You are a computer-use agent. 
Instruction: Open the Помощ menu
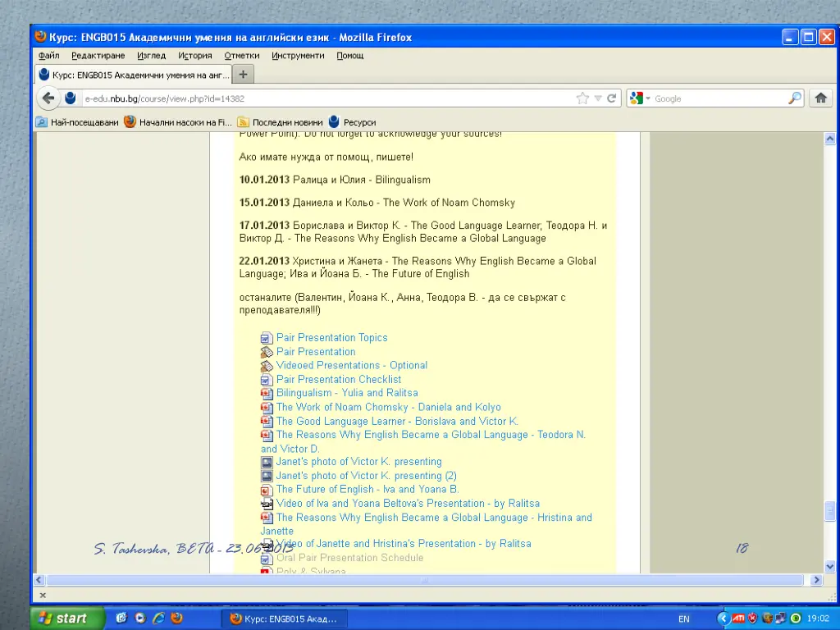[x=349, y=55]
